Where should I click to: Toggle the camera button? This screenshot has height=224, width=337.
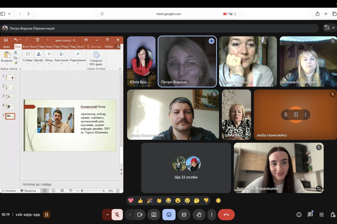(140, 215)
